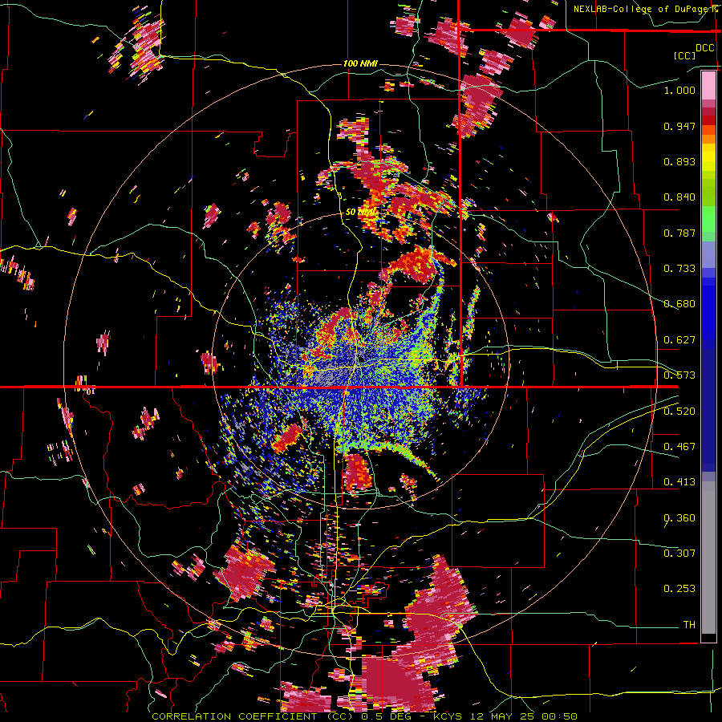Select the 0.893 scale value
Viewport: 722px width, 722px height.
679,161
